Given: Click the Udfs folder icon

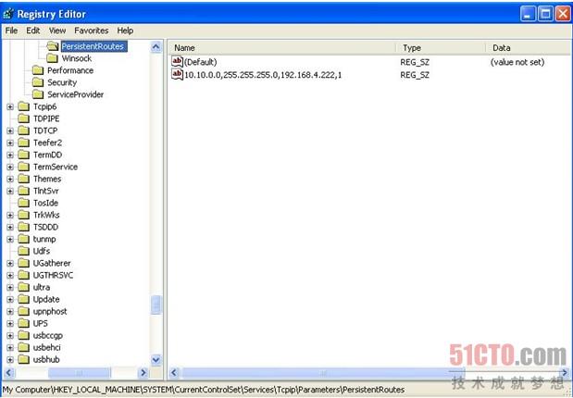Looking at the screenshot, I should (x=24, y=251).
